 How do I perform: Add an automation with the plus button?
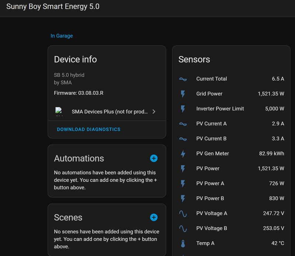[x=154, y=158]
